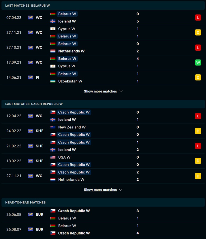Click the red L badge for the 21.02.22 match
The image size is (206, 239).
click(x=198, y=146)
